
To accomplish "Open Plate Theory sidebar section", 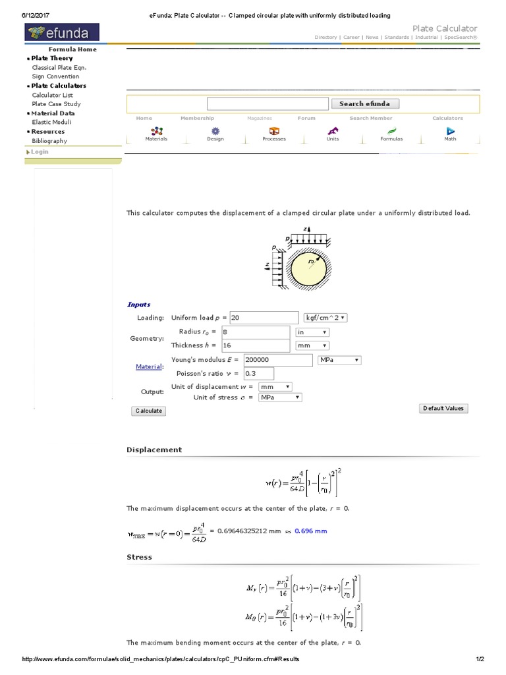I will pos(52,58).
